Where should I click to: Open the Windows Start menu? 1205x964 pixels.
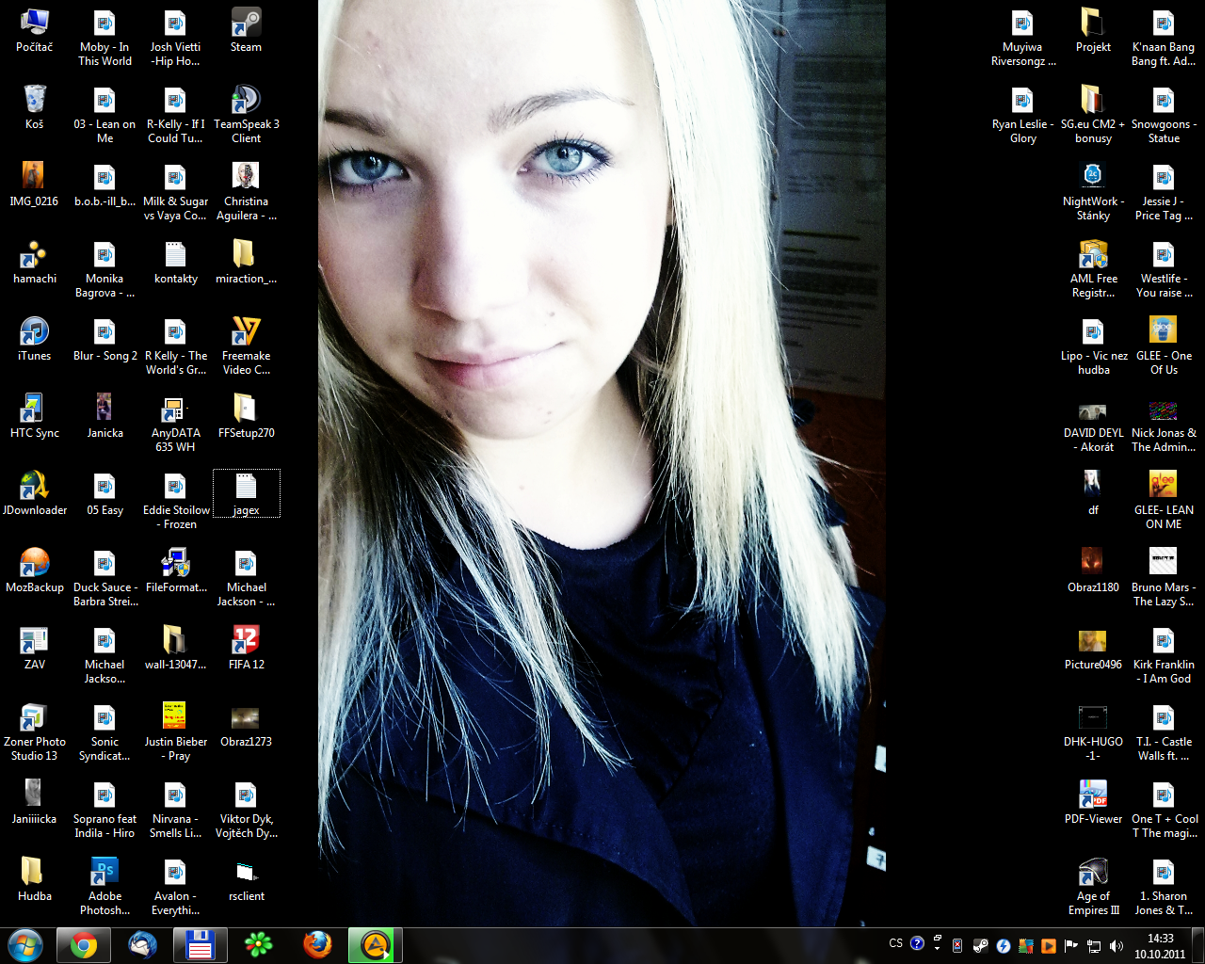pyautogui.click(x=24, y=945)
